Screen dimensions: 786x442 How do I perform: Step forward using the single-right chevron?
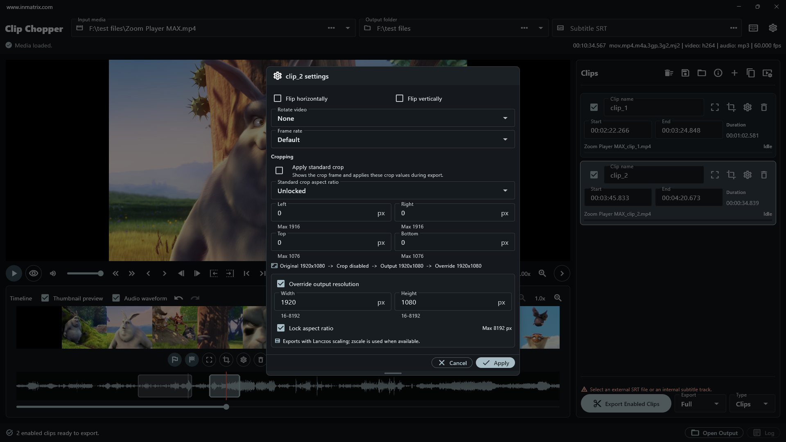click(x=165, y=273)
